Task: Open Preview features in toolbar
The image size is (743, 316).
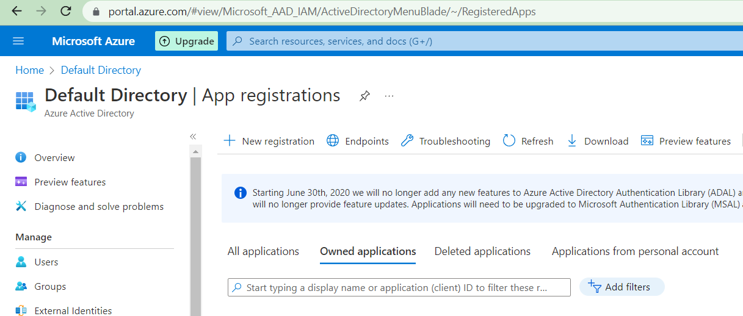Action: pos(686,141)
